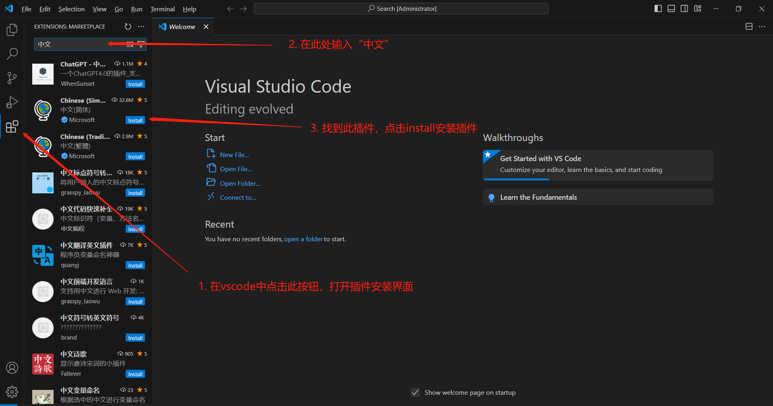Select the 中文变量命名 extension entry
The image size is (773, 406).
click(89, 395)
